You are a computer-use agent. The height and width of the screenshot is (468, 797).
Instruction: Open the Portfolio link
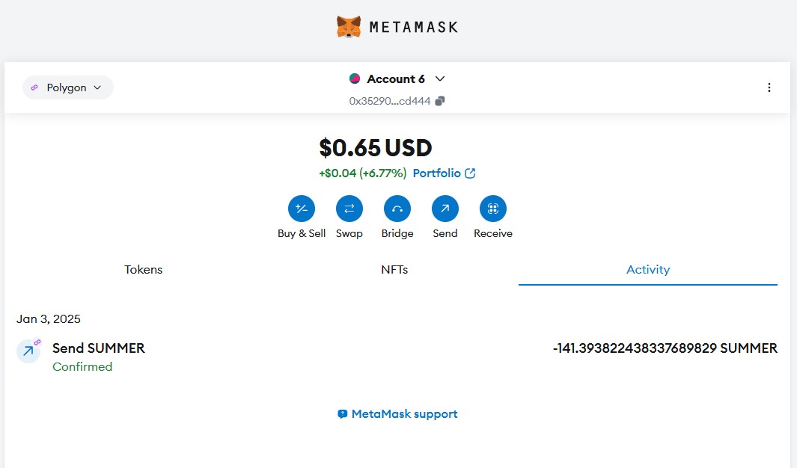(x=444, y=173)
